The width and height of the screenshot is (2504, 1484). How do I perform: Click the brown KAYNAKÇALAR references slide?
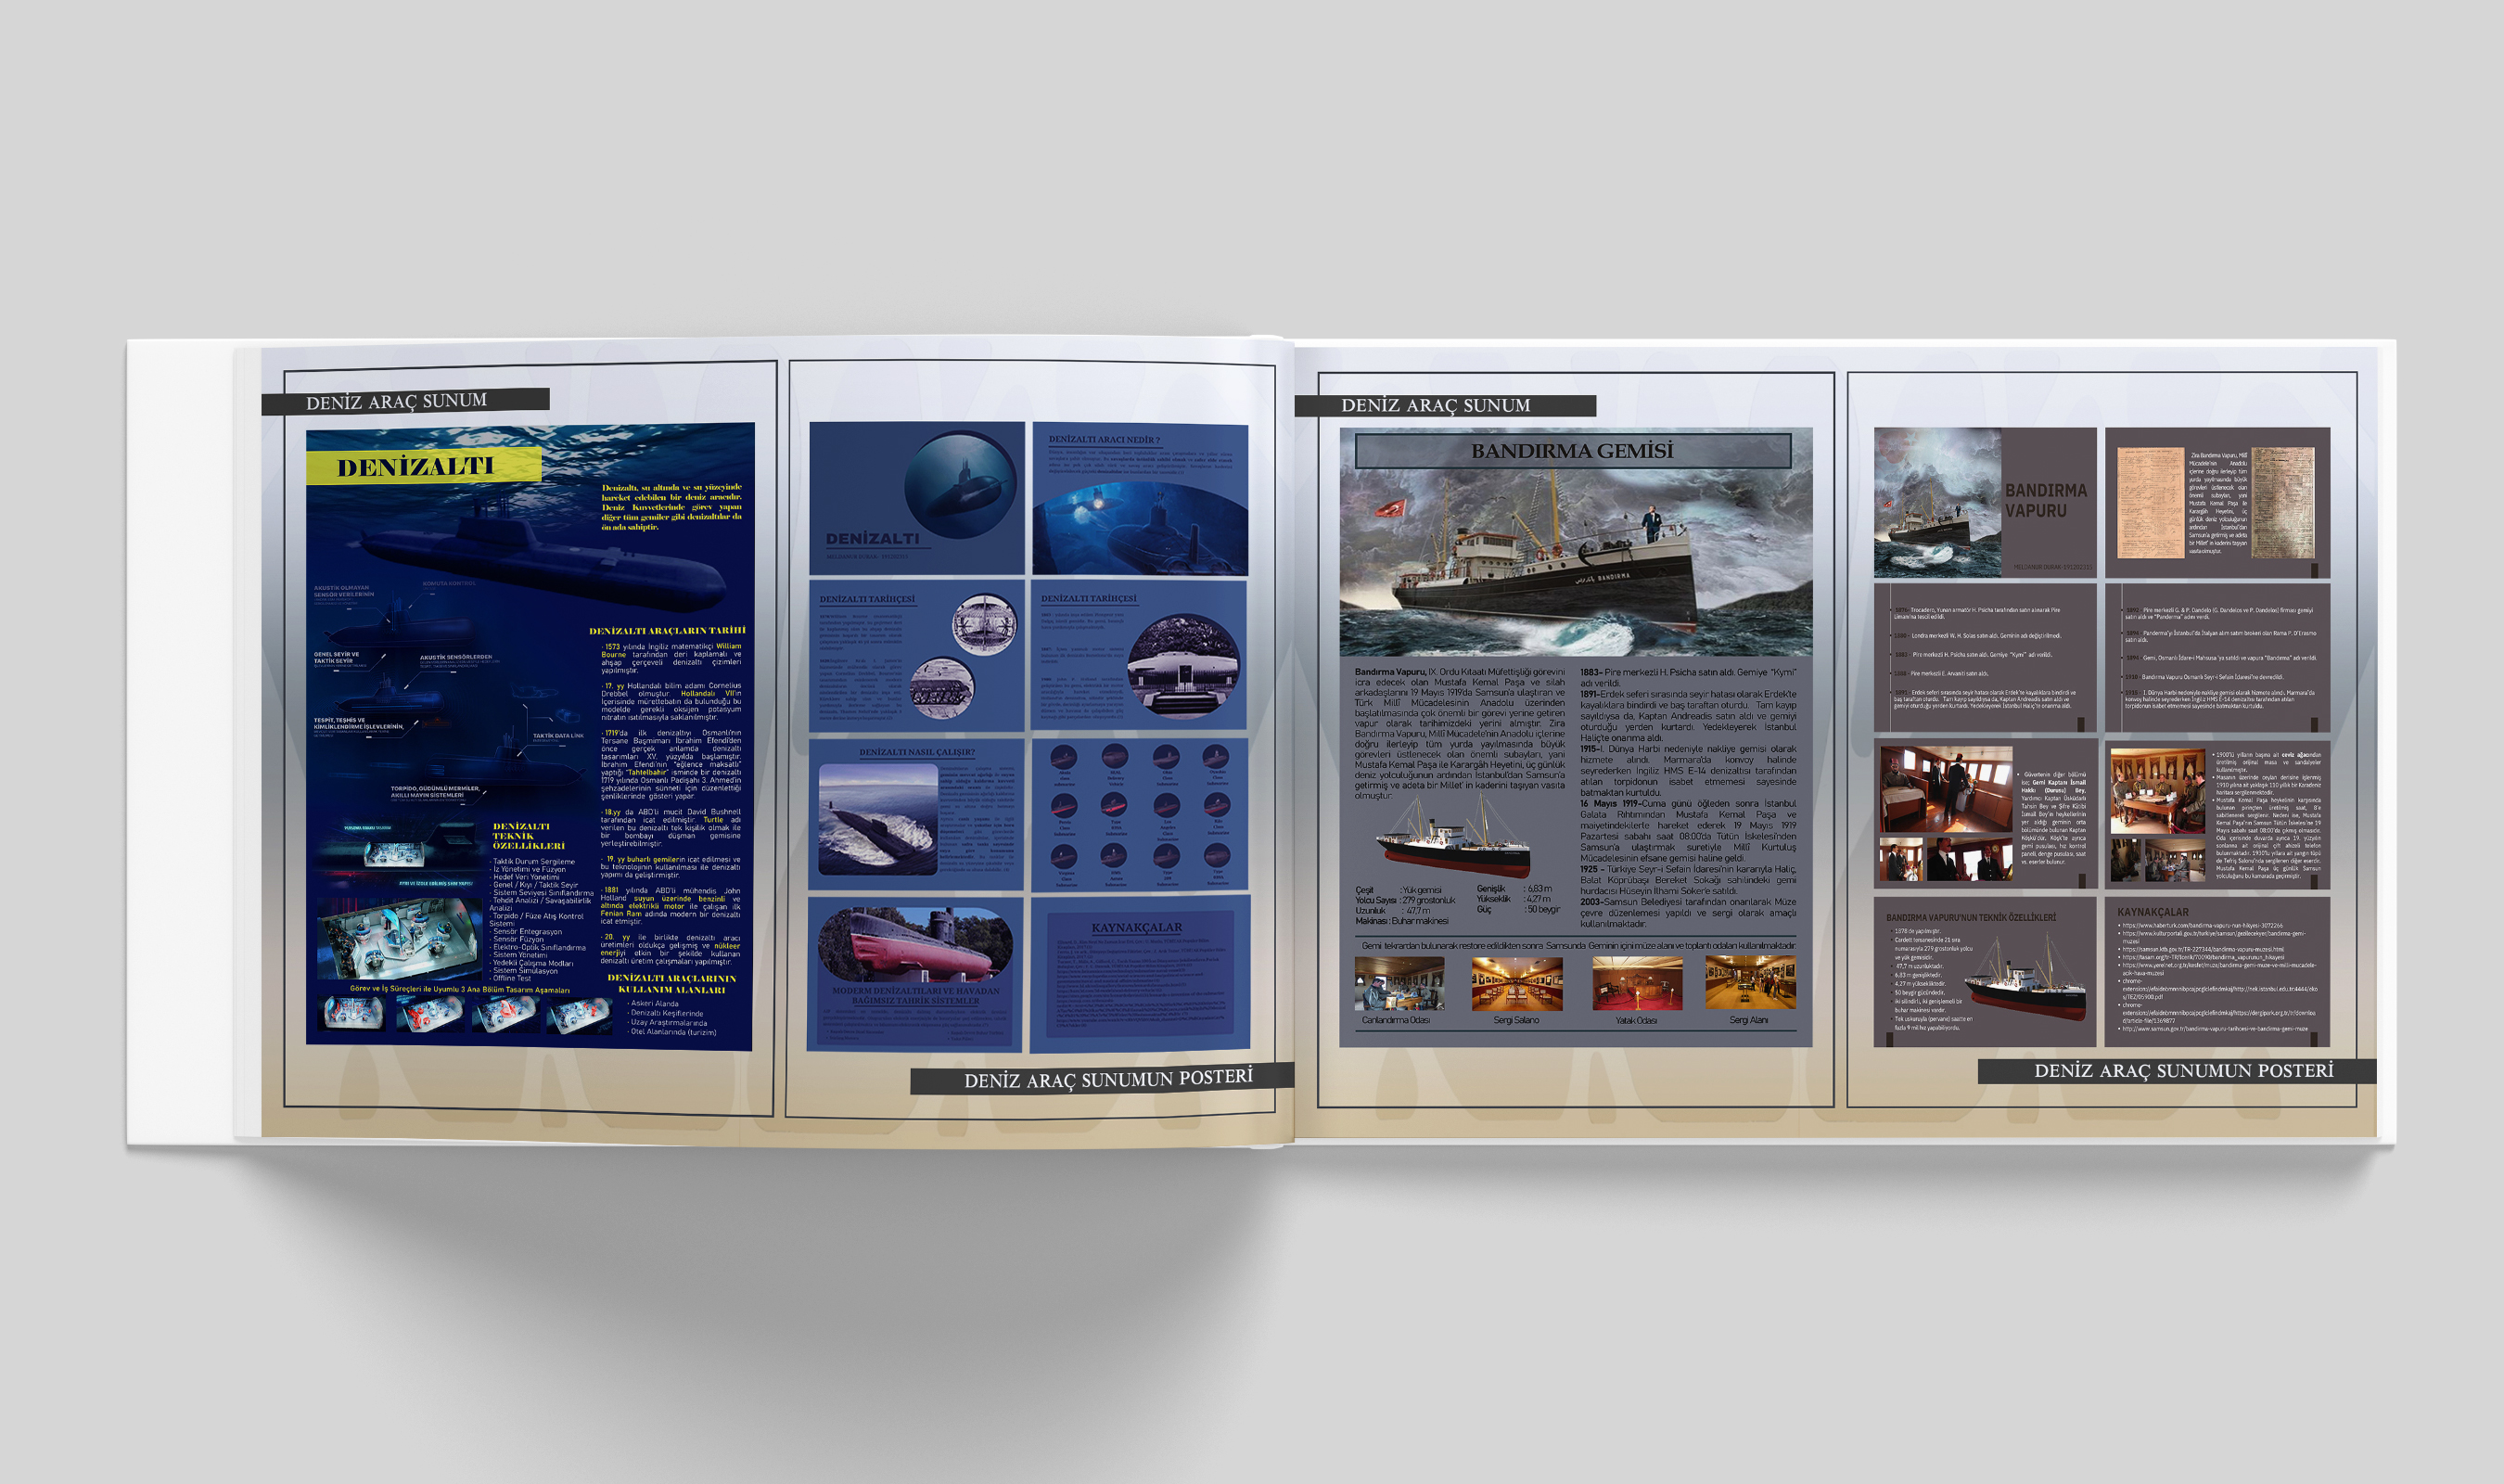(2217, 972)
